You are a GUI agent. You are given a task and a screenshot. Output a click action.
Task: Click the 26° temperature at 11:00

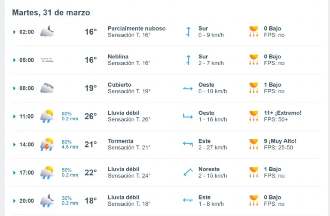click(x=91, y=116)
